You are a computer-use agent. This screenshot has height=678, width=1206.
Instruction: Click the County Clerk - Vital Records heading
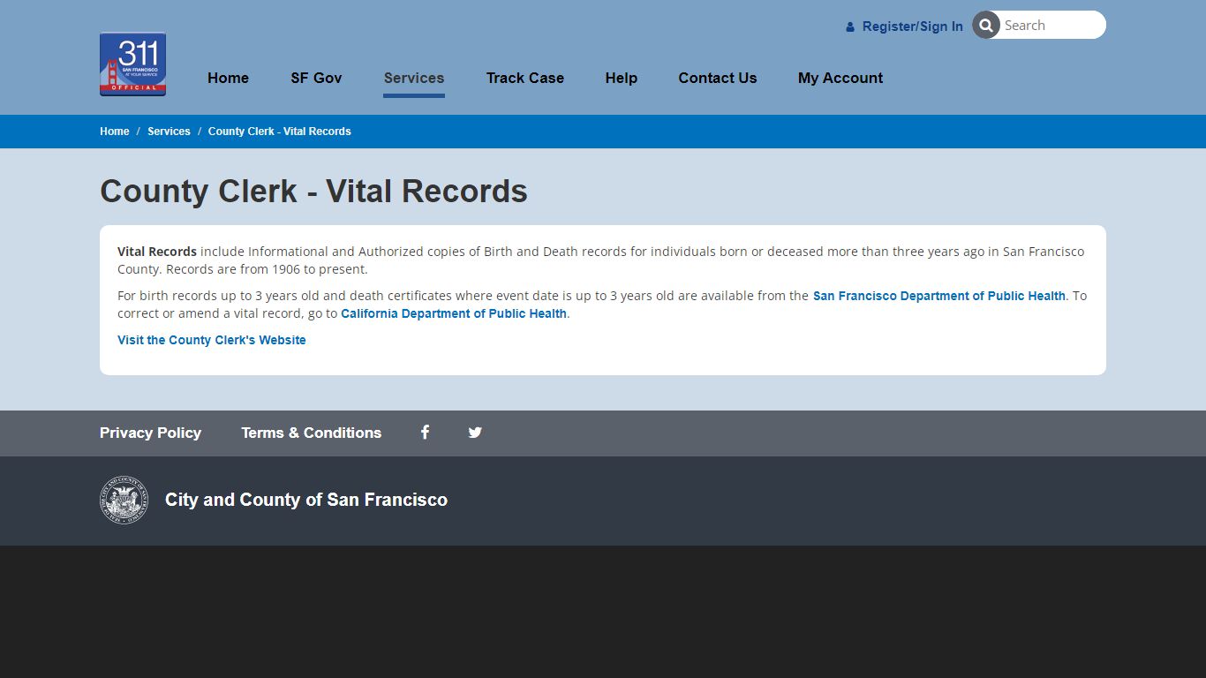point(313,192)
